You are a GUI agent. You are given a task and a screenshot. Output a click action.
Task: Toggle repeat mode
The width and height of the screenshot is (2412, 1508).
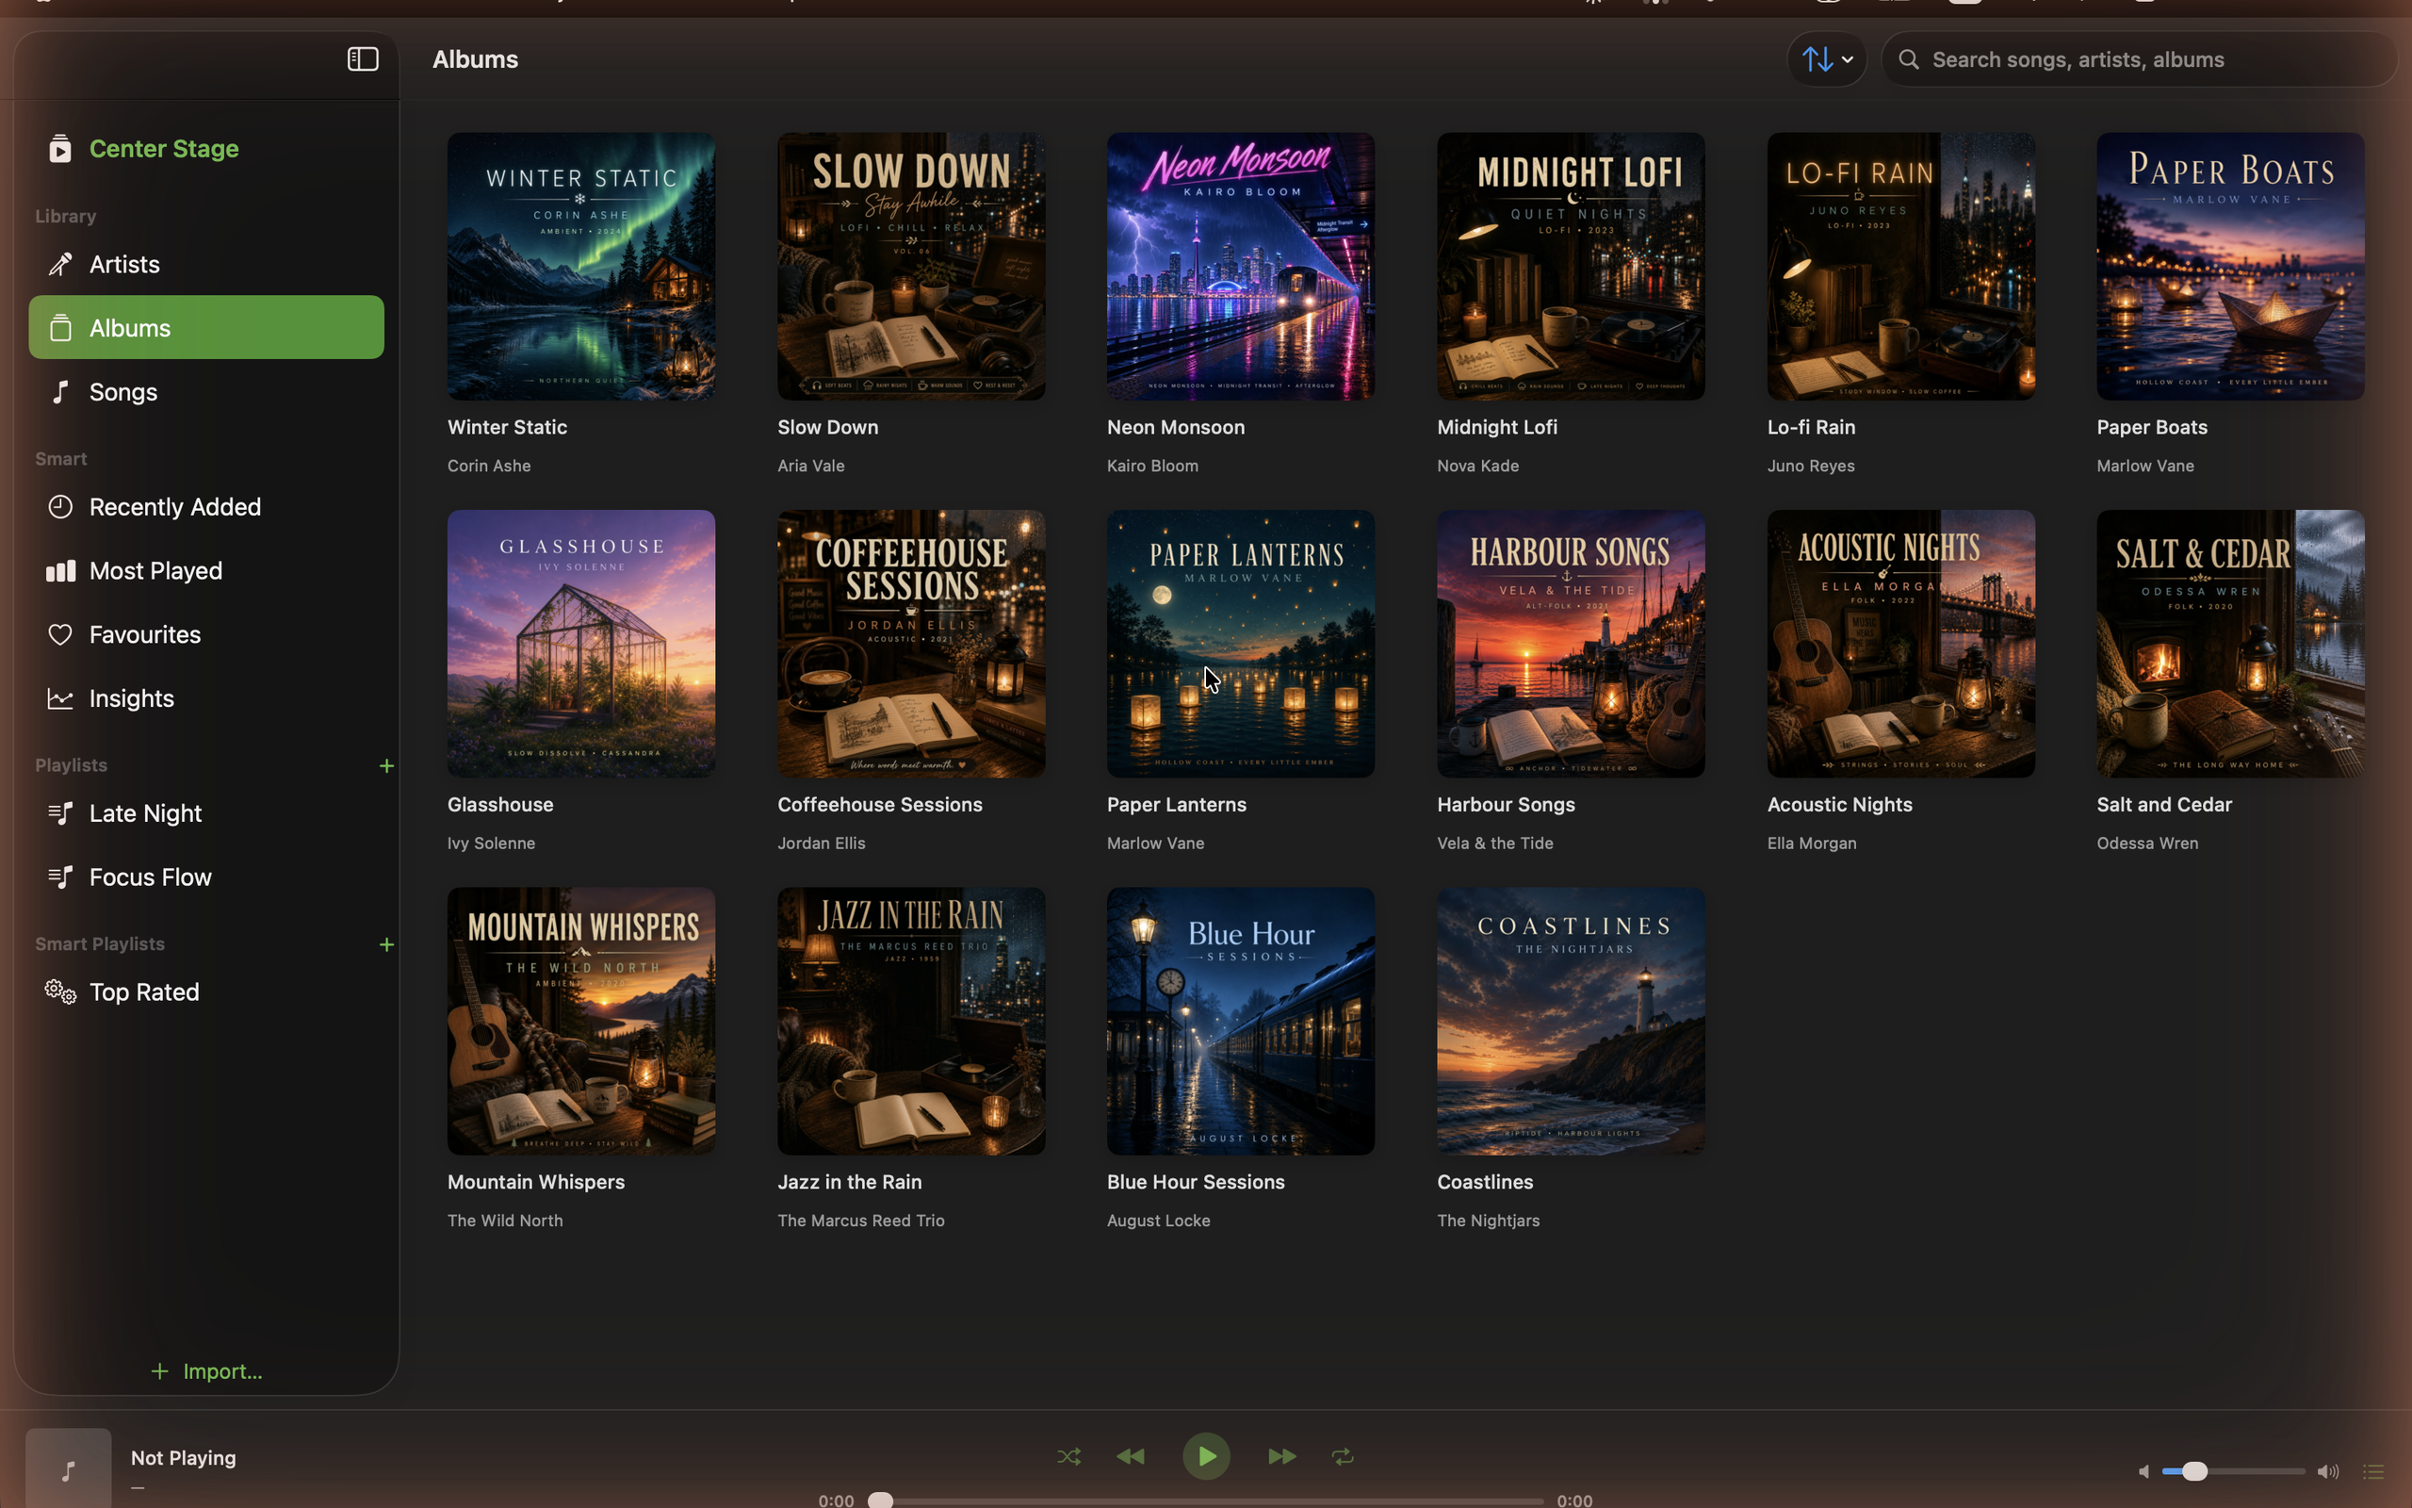tap(1343, 1456)
